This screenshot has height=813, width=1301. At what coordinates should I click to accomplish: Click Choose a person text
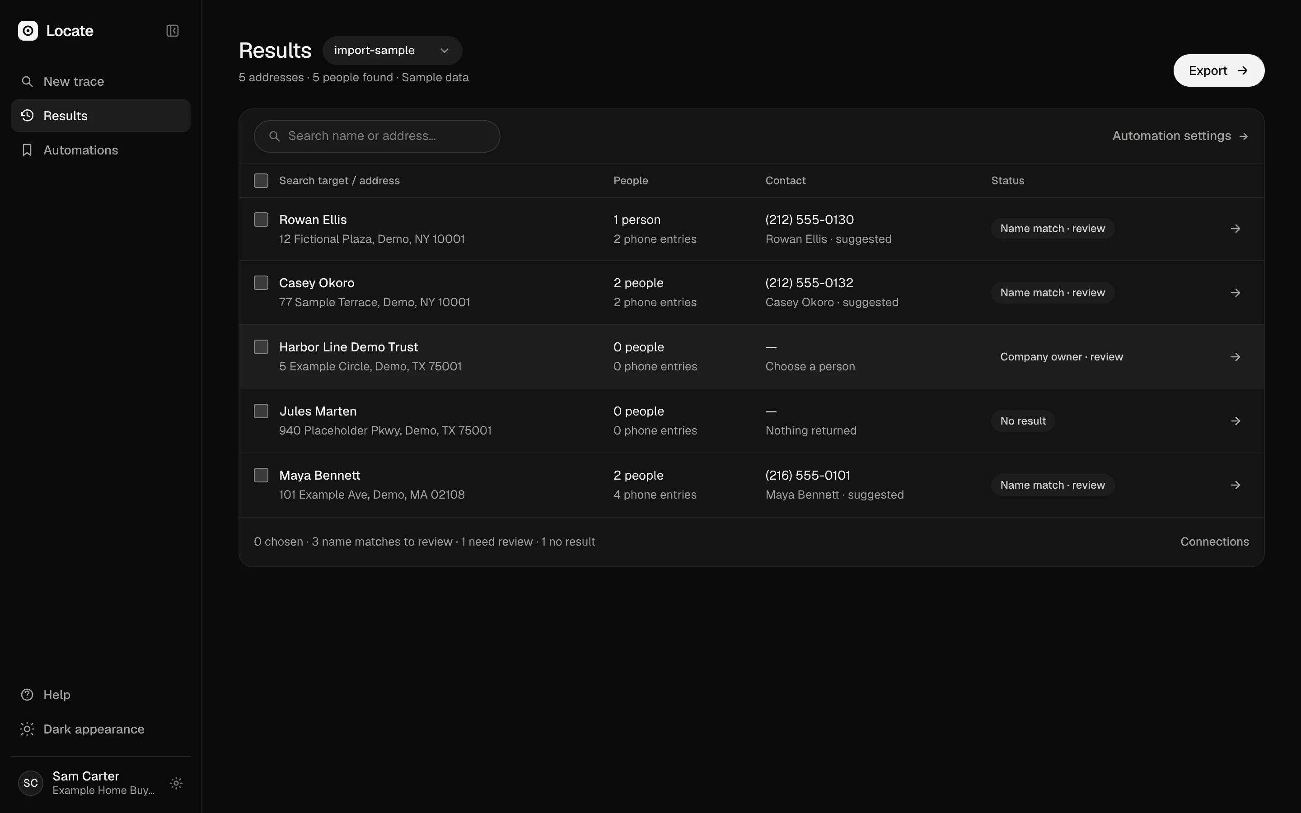click(x=810, y=366)
